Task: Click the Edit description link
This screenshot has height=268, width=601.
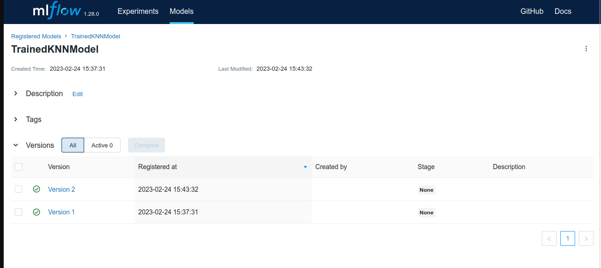Action: coord(78,94)
